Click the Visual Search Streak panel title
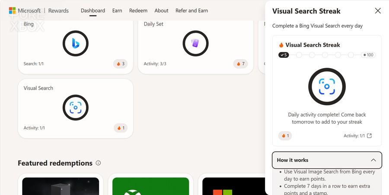Viewport: 389px width, 195px height. pyautogui.click(x=306, y=11)
